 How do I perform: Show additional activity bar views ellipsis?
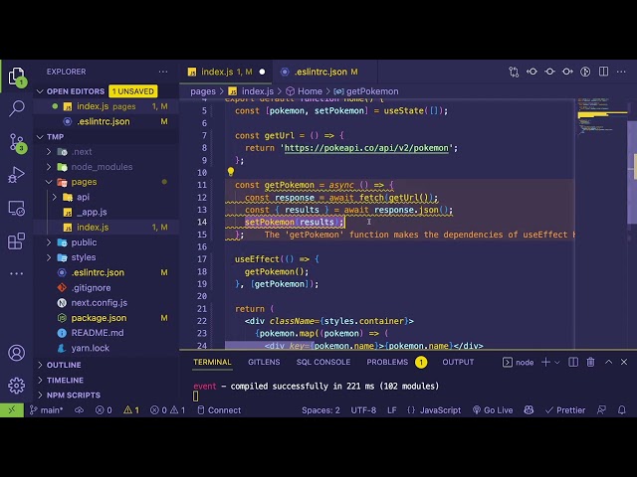[16, 273]
